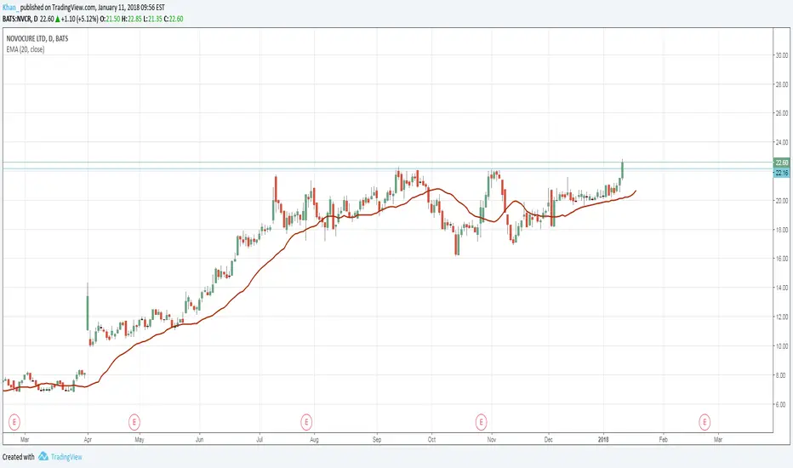
Task: Click the 10.00 price axis label
Action: (x=782, y=346)
